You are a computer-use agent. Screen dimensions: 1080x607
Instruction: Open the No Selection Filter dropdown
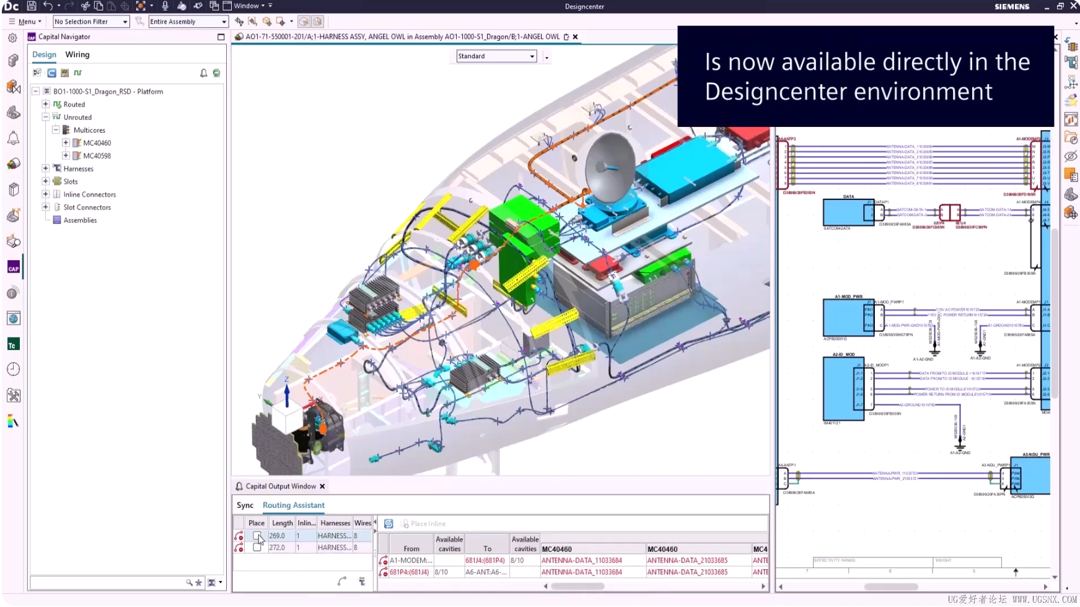[91, 22]
